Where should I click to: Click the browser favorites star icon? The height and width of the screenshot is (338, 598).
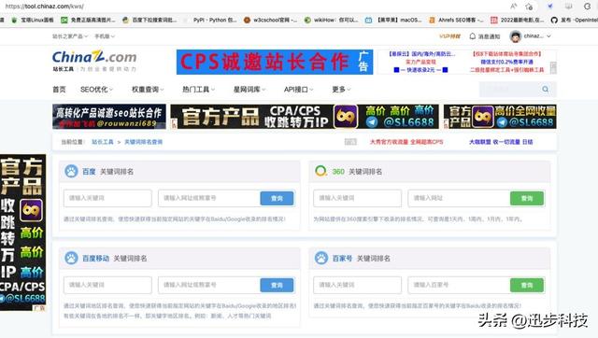click(x=529, y=7)
